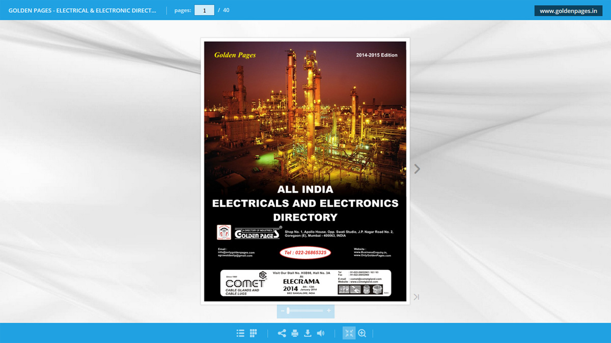This screenshot has height=343, width=611.
Task: Open the share options icon
Action: click(x=282, y=333)
